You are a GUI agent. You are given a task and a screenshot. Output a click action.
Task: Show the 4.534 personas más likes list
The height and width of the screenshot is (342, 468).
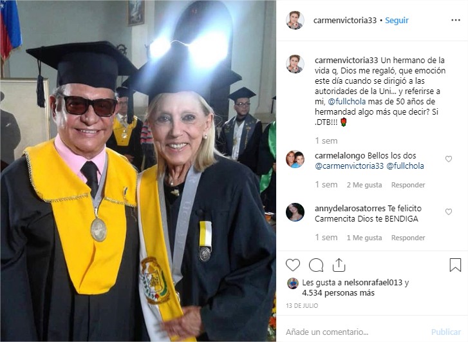point(338,293)
